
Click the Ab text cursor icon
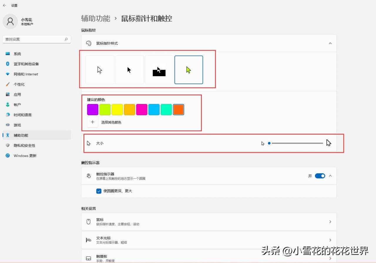tap(88, 240)
